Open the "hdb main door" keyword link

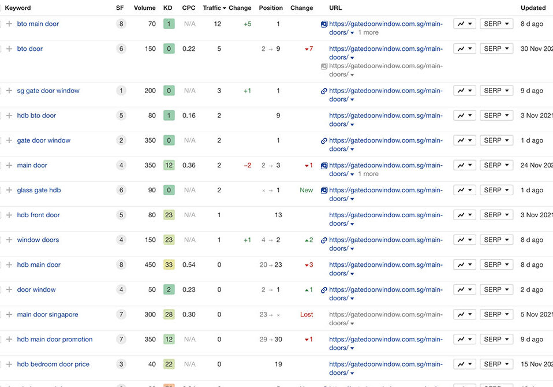tap(39, 265)
